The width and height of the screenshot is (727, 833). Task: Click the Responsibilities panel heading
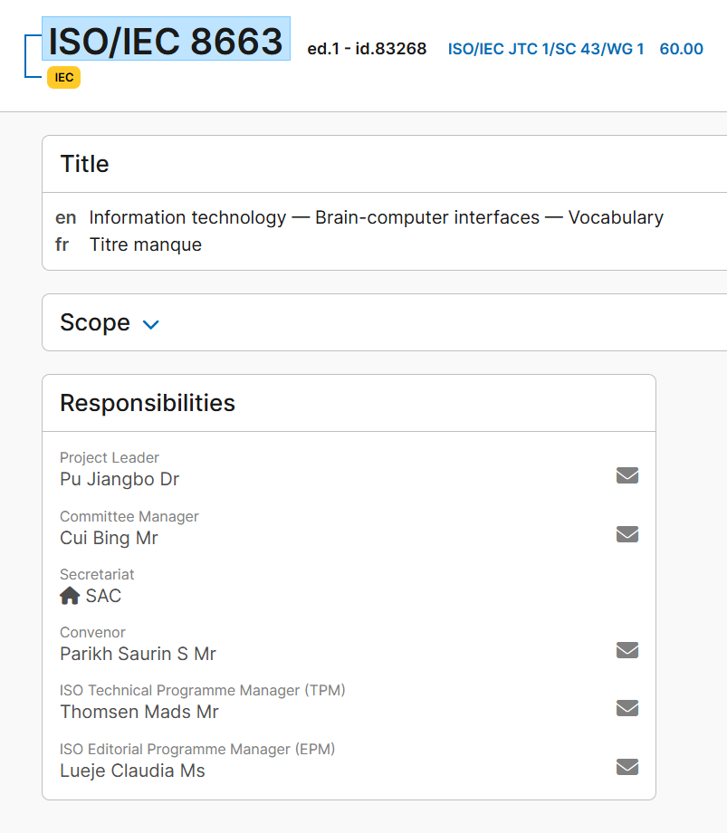click(x=148, y=403)
